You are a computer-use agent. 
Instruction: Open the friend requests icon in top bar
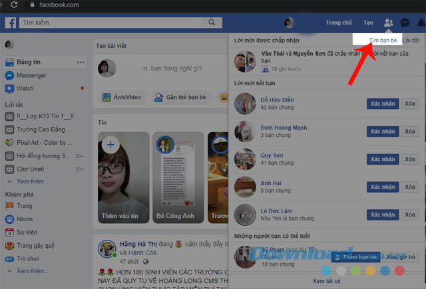pyautogui.click(x=389, y=23)
